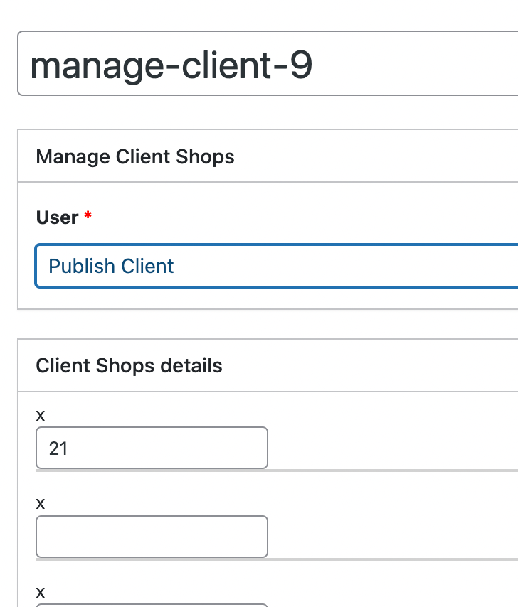The width and height of the screenshot is (518, 607).
Task: Click the third x label near the bottom
Action: coord(41,592)
